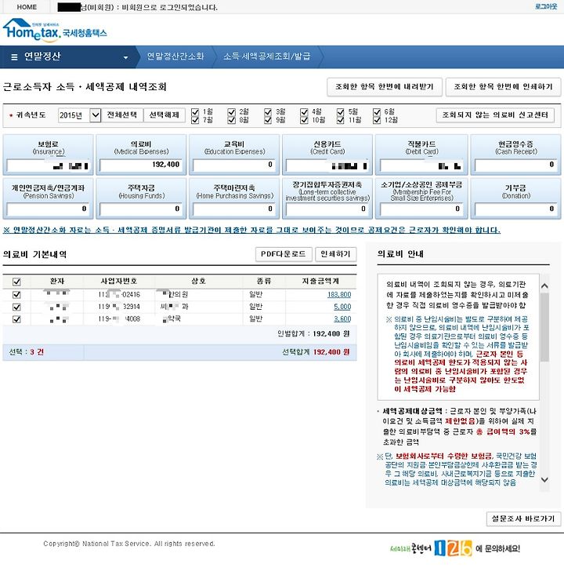Click the 설문조사 바로가기 button
Image resolution: width=564 pixels, height=571 pixels.
523,518
